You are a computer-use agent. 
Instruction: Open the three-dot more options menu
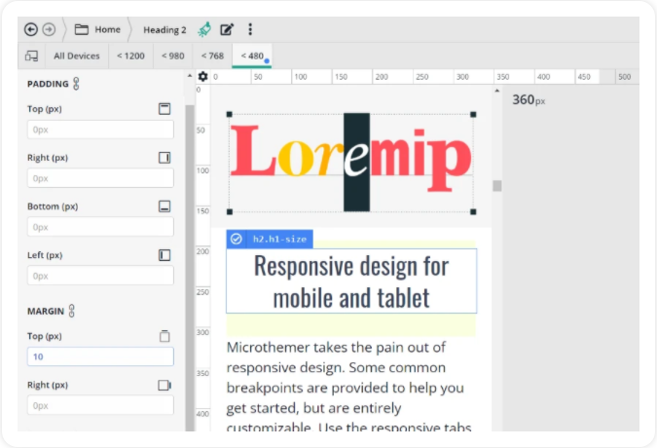[250, 29]
